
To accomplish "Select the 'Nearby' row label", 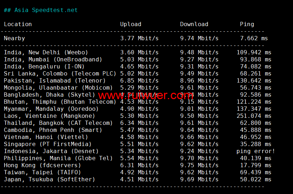I will pos(14,38).
